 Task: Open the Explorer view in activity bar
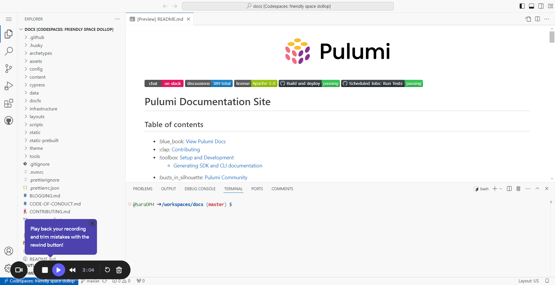9,34
